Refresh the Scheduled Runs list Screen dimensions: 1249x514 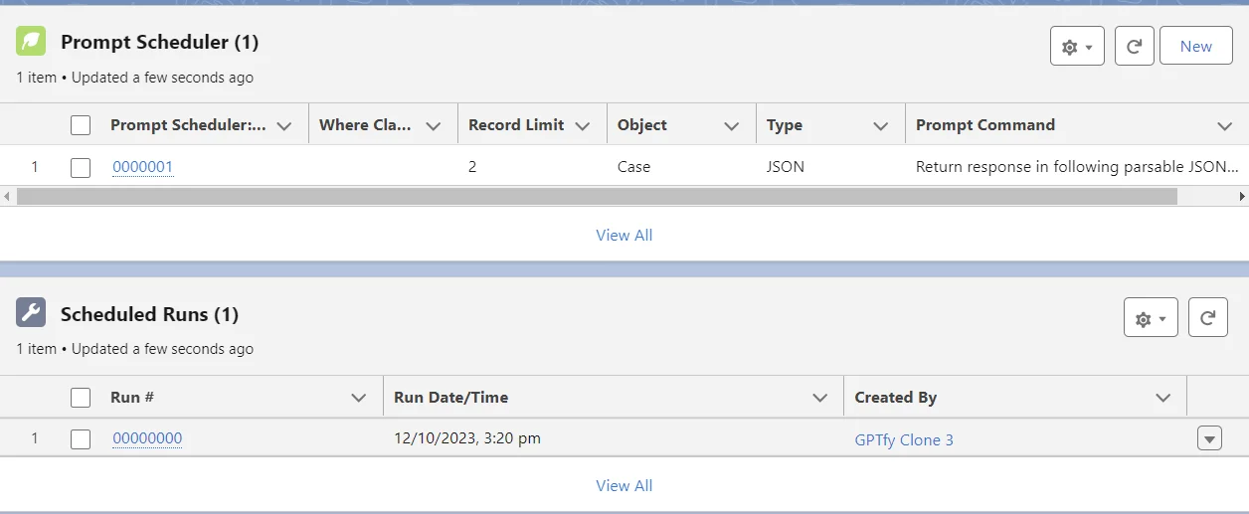1207,318
